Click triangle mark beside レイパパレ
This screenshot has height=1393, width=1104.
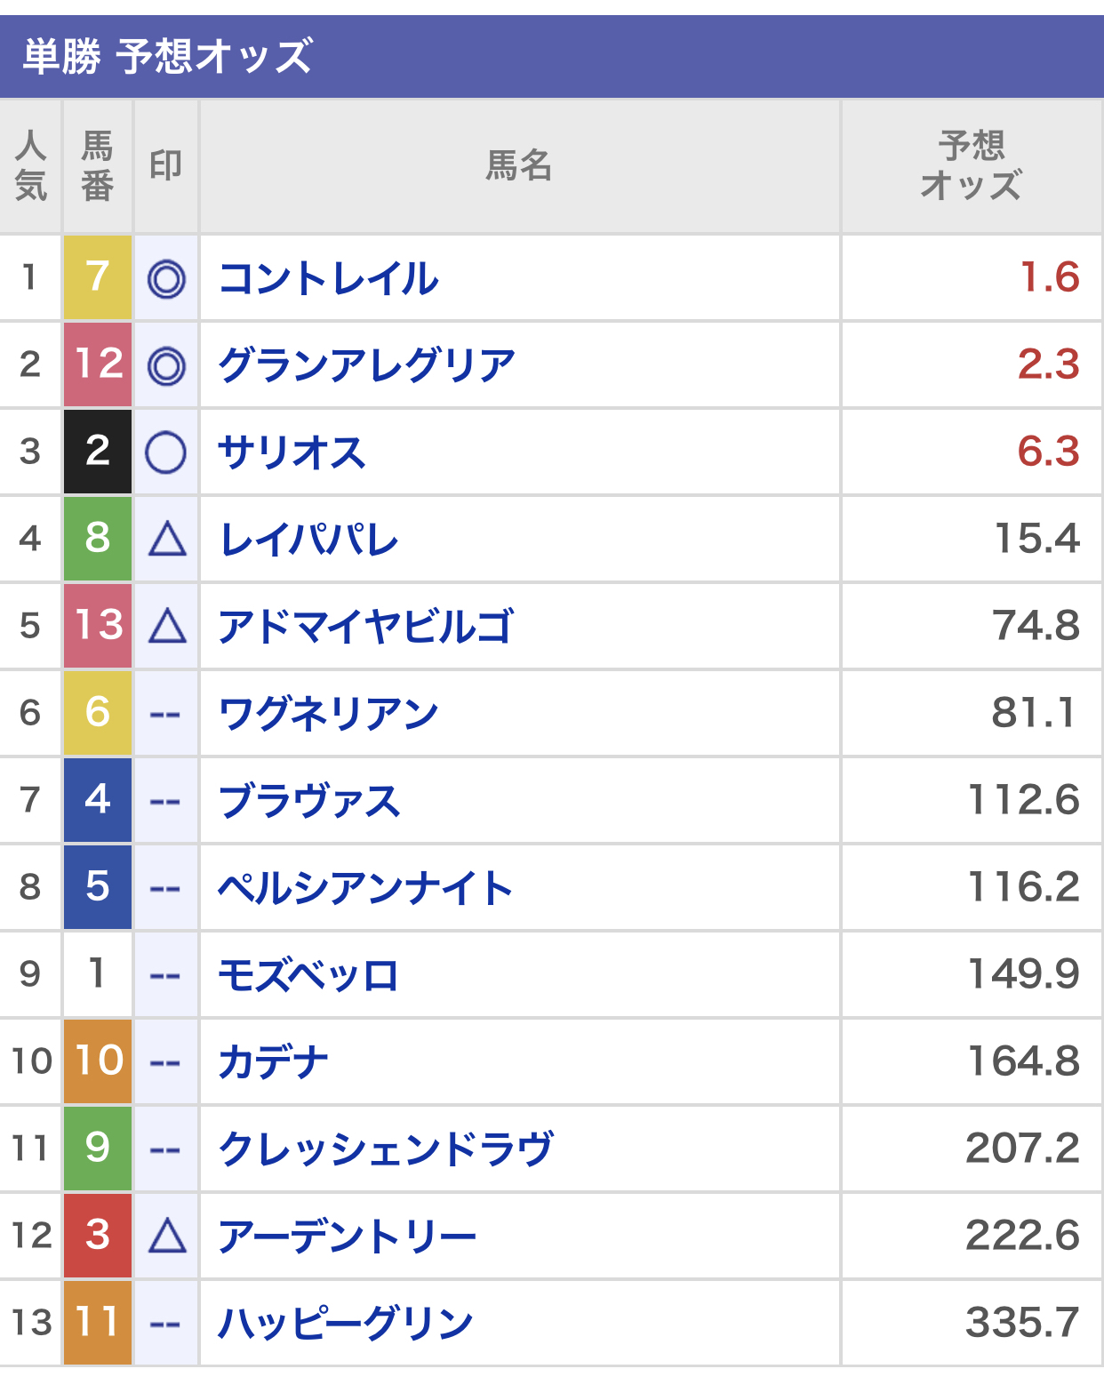click(x=167, y=540)
